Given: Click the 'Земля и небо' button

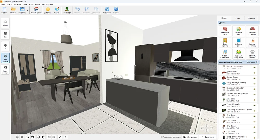Looking at the screenshot, I should (208, 137).
